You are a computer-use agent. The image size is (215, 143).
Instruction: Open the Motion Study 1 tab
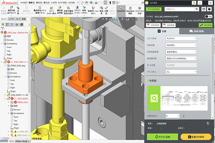coord(22,141)
